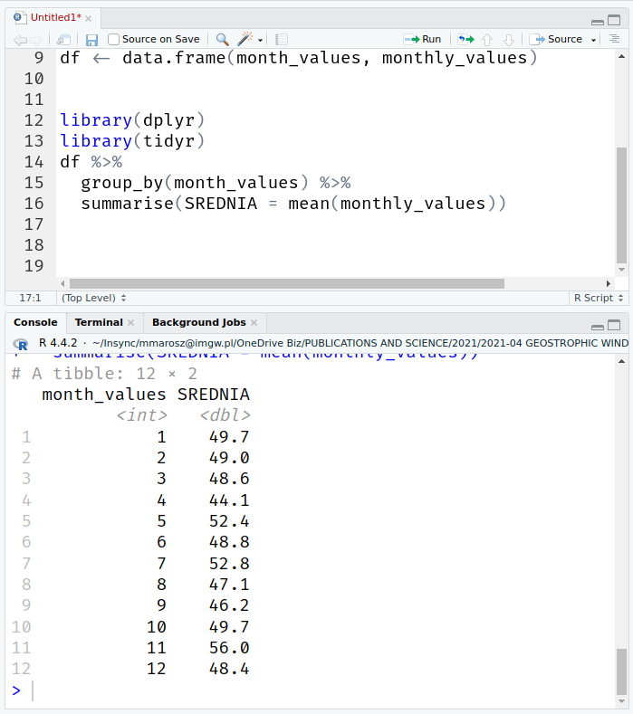The width and height of the screenshot is (633, 714).
Task: Maximize the editor pane
Action: (x=615, y=18)
